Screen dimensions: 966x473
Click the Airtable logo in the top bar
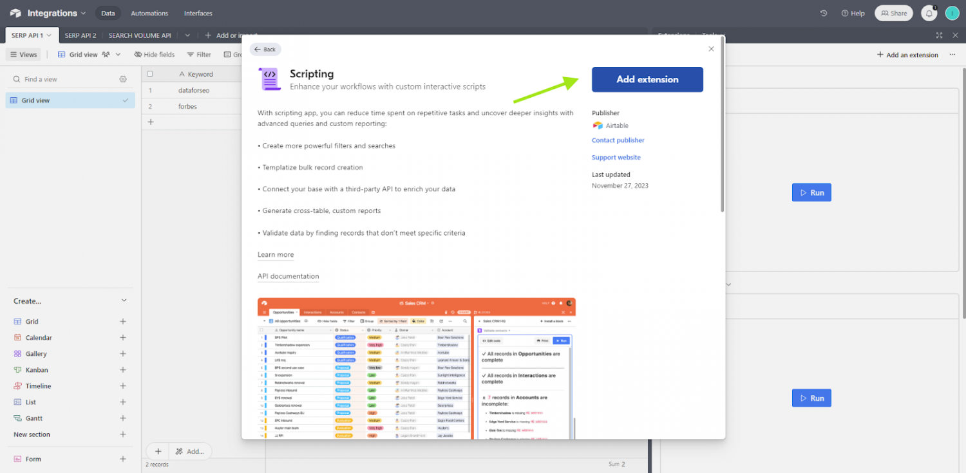[x=15, y=12]
